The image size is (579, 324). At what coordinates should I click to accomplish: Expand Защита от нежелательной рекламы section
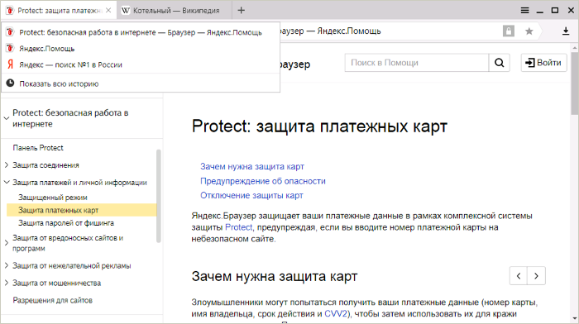[7, 265]
